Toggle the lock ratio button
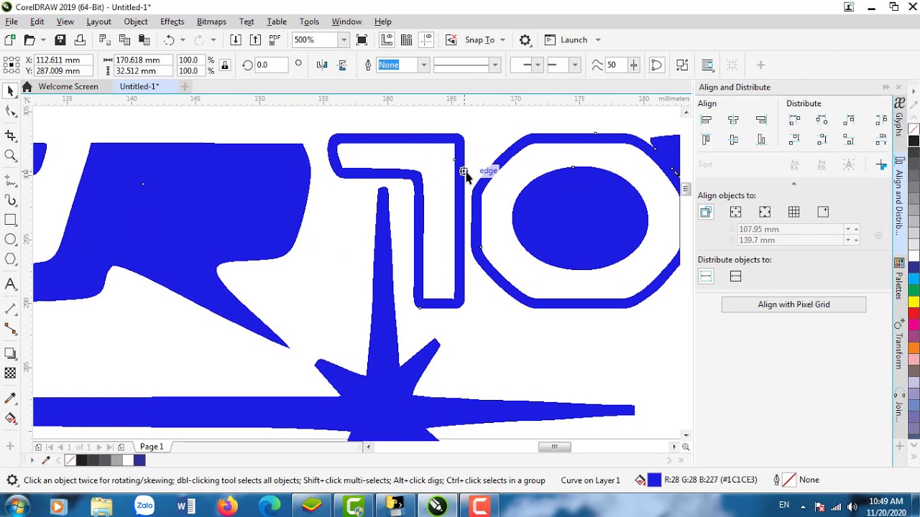 coord(225,65)
